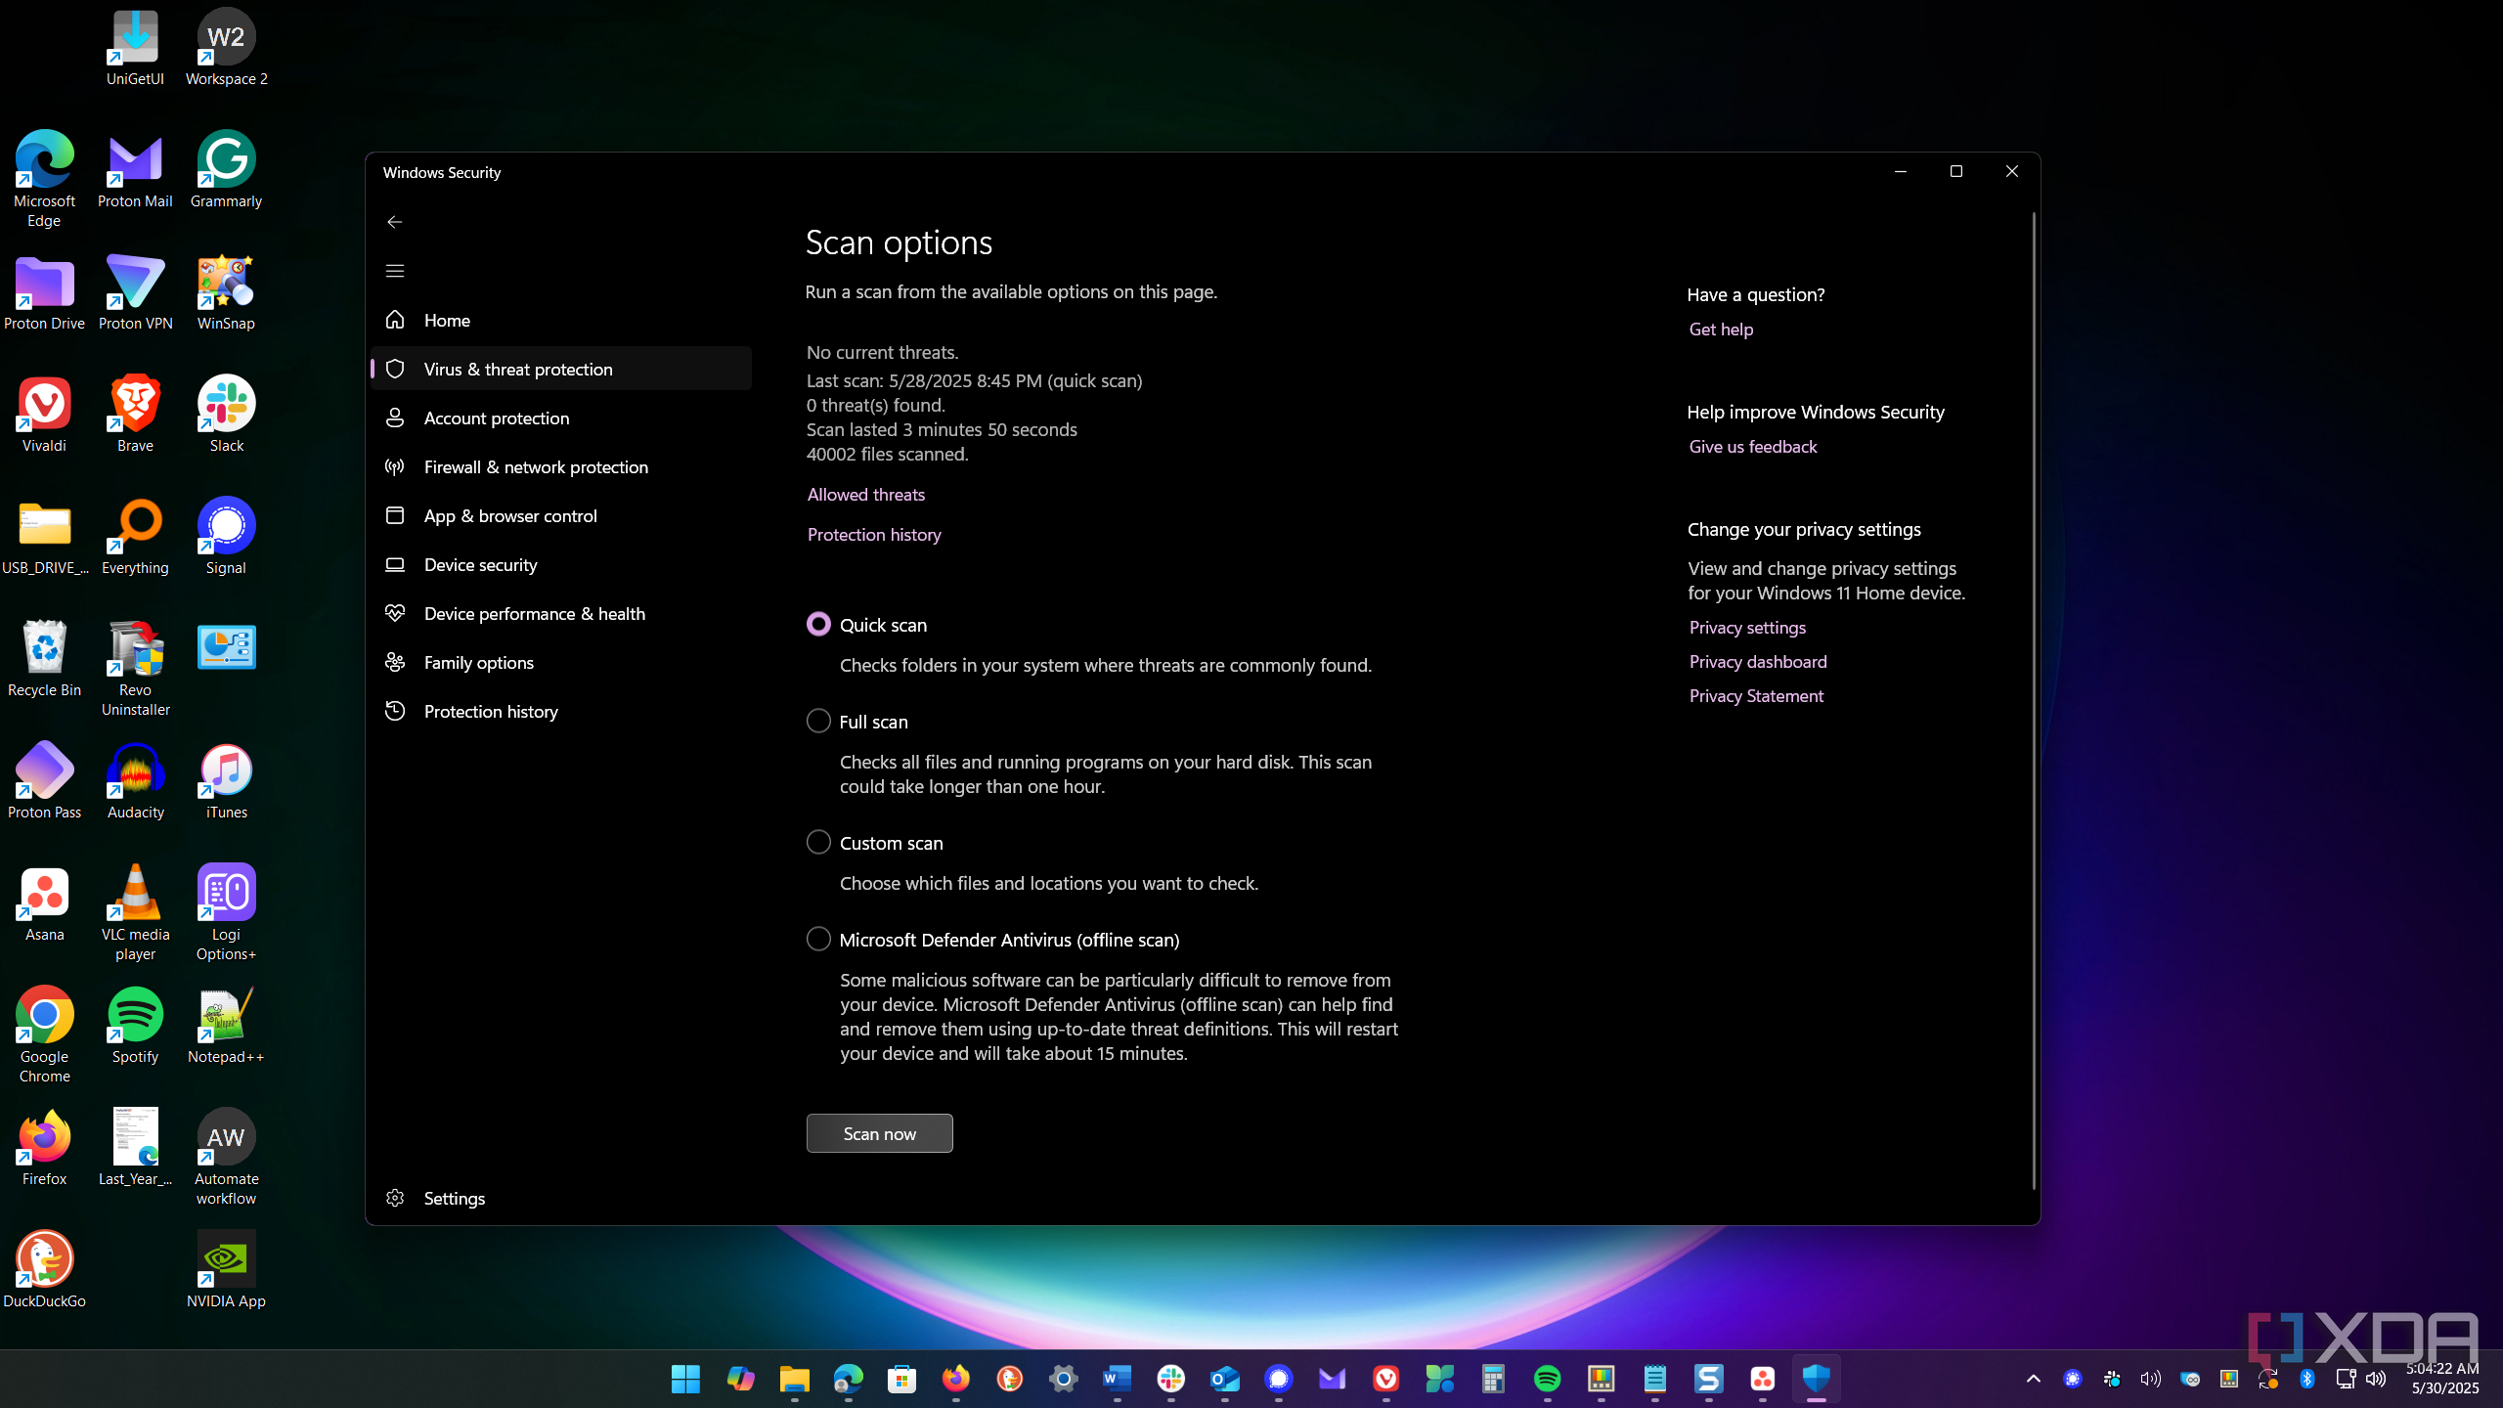Select the Full scan option
The image size is (2503, 1408).
tap(818, 721)
